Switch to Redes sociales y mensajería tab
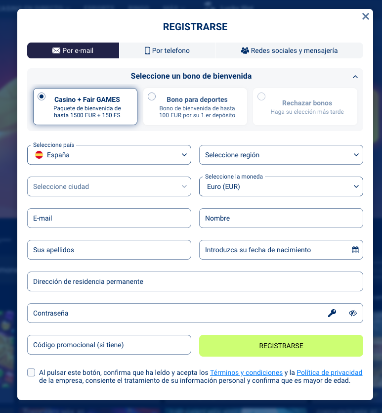This screenshot has height=413, width=382. (289, 50)
